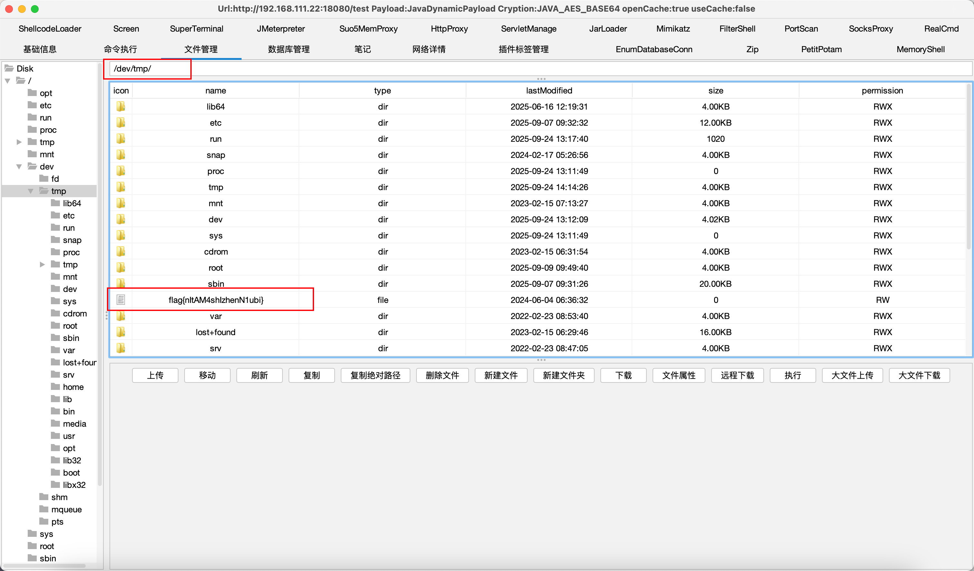Collapse the dev tree node
Screen dimensions: 974x571
click(x=19, y=167)
